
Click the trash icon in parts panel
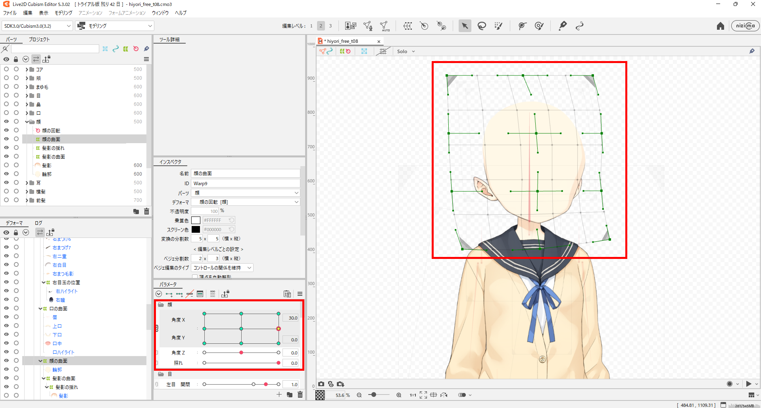146,211
